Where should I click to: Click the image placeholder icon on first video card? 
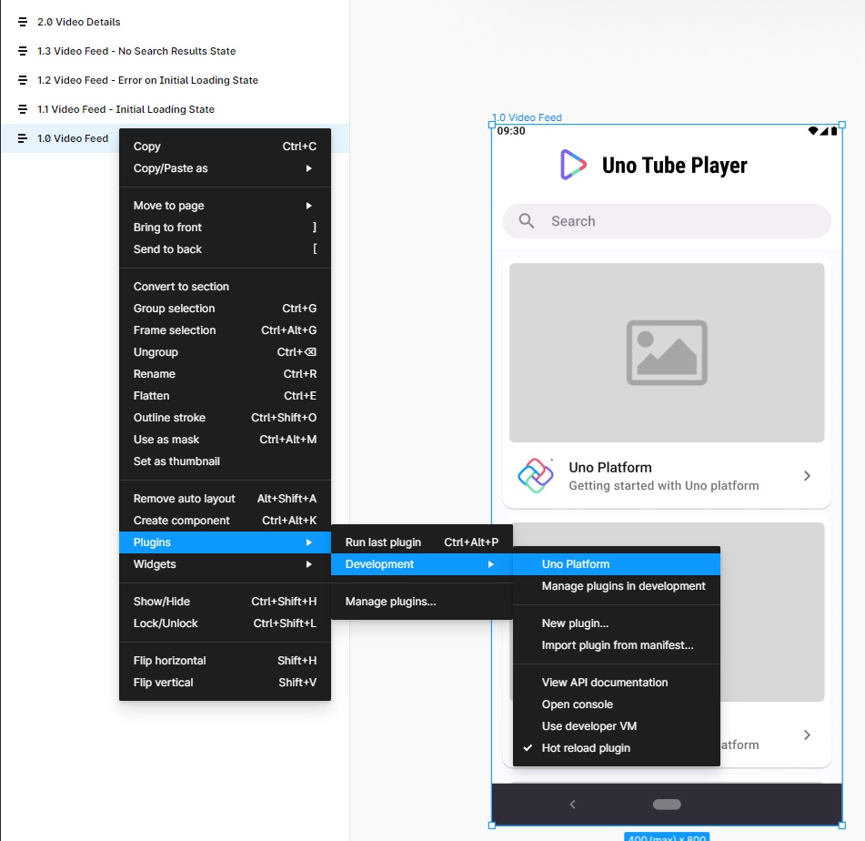pos(666,352)
